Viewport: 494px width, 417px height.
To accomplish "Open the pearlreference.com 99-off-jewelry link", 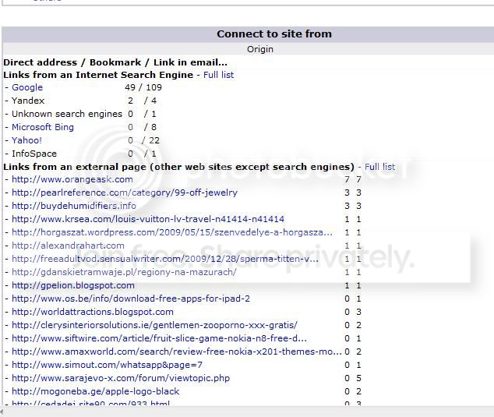I will tap(125, 193).
